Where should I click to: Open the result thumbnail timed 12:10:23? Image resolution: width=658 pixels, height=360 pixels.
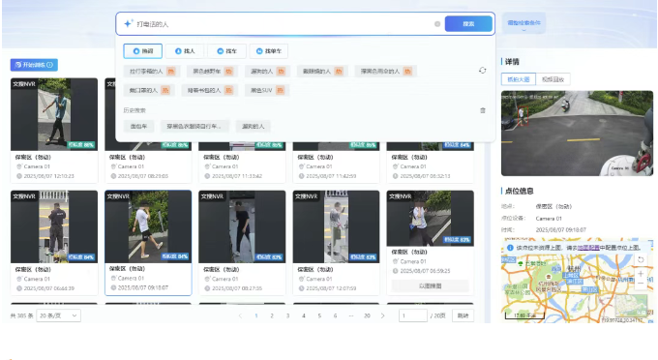pos(54,114)
